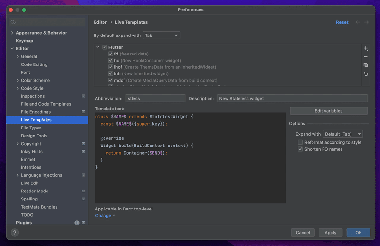Click project-level icon beside Reader Mode

[83, 191]
